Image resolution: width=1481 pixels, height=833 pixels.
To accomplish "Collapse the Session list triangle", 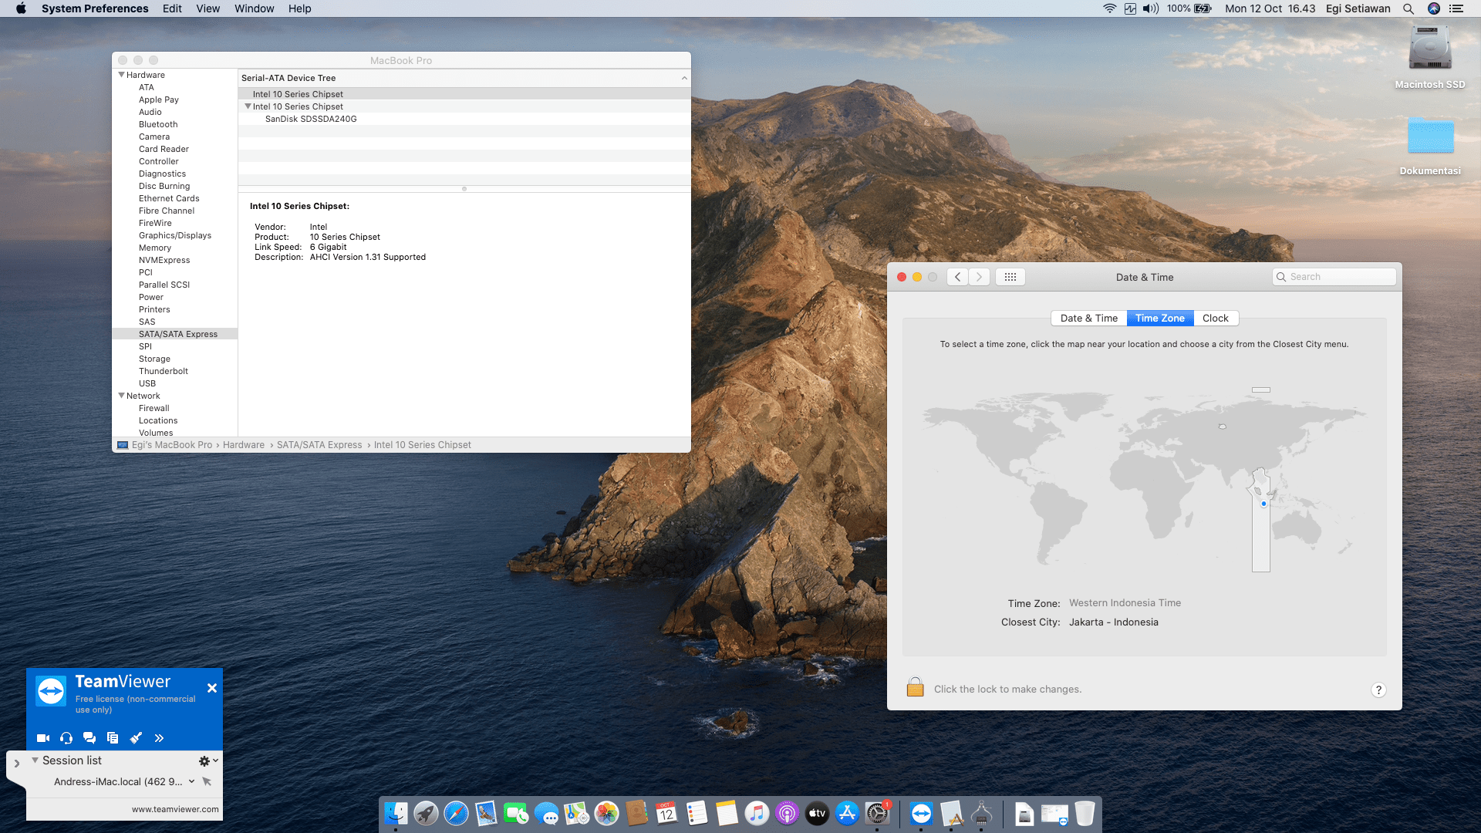I will (35, 760).
